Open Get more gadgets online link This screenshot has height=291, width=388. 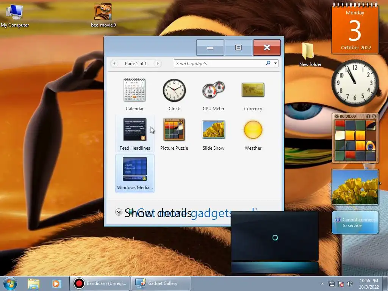(x=196, y=213)
